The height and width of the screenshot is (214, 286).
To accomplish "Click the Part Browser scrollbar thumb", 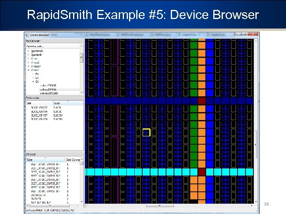I will tap(81, 58).
